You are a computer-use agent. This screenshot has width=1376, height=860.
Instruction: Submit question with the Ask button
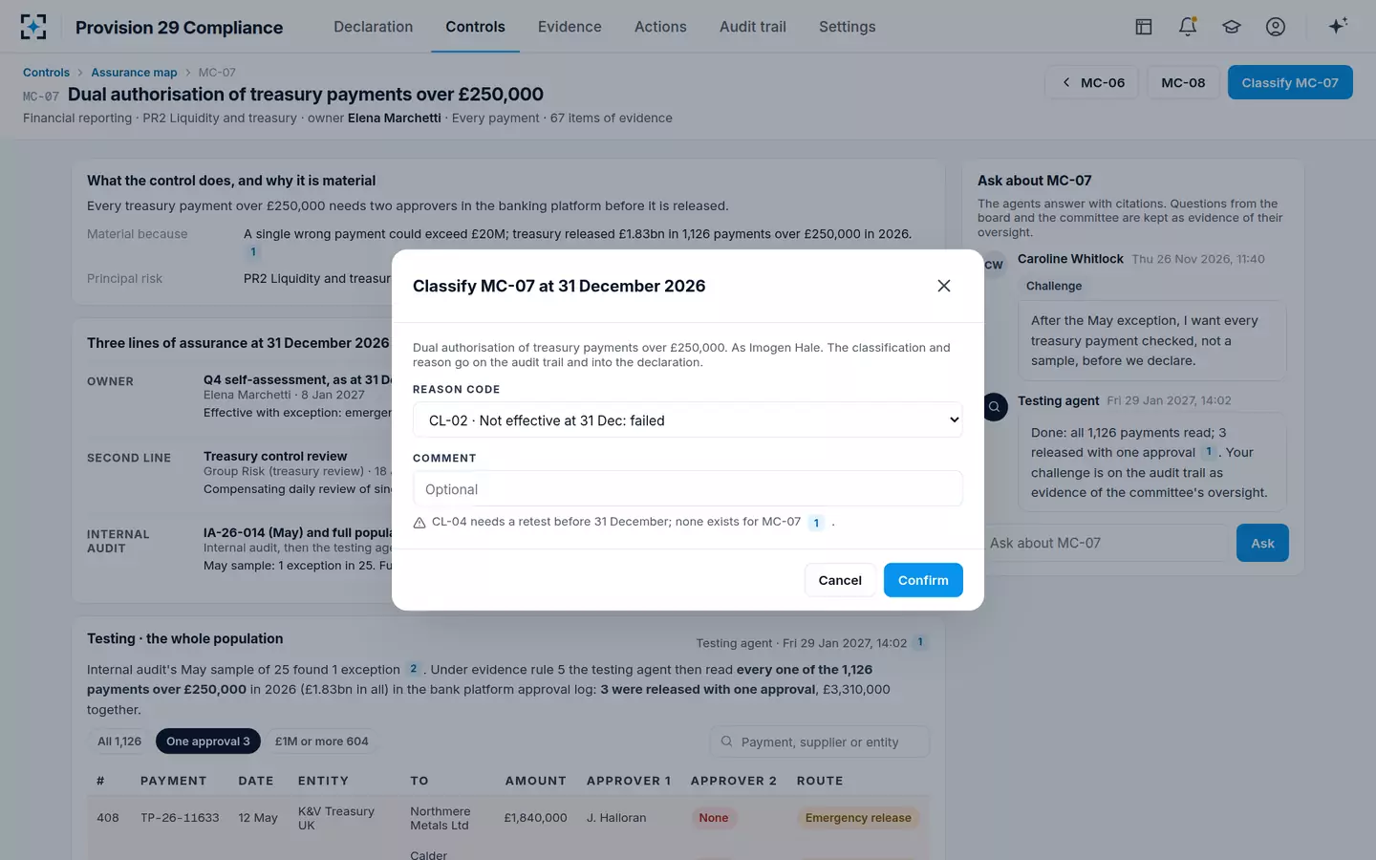tap(1262, 543)
